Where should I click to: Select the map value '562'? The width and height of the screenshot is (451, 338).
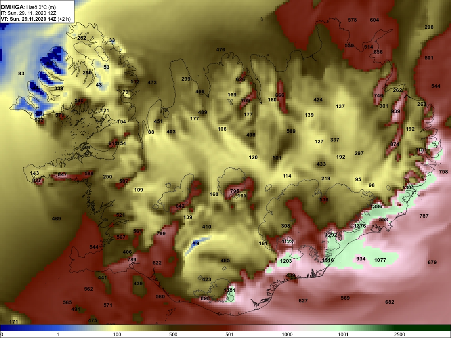pos(88,289)
